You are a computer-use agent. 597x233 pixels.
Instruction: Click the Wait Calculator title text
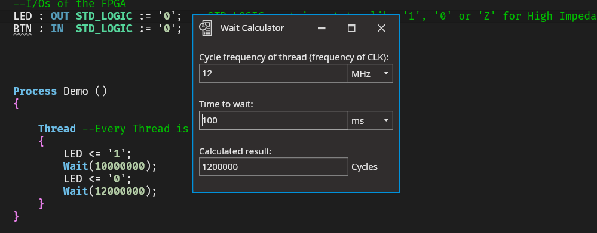pos(252,28)
